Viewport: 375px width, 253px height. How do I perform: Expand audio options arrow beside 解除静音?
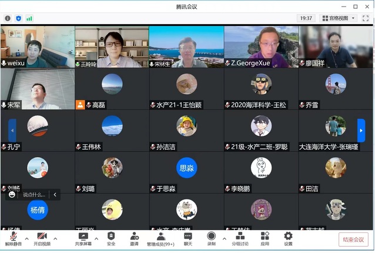click(26, 239)
